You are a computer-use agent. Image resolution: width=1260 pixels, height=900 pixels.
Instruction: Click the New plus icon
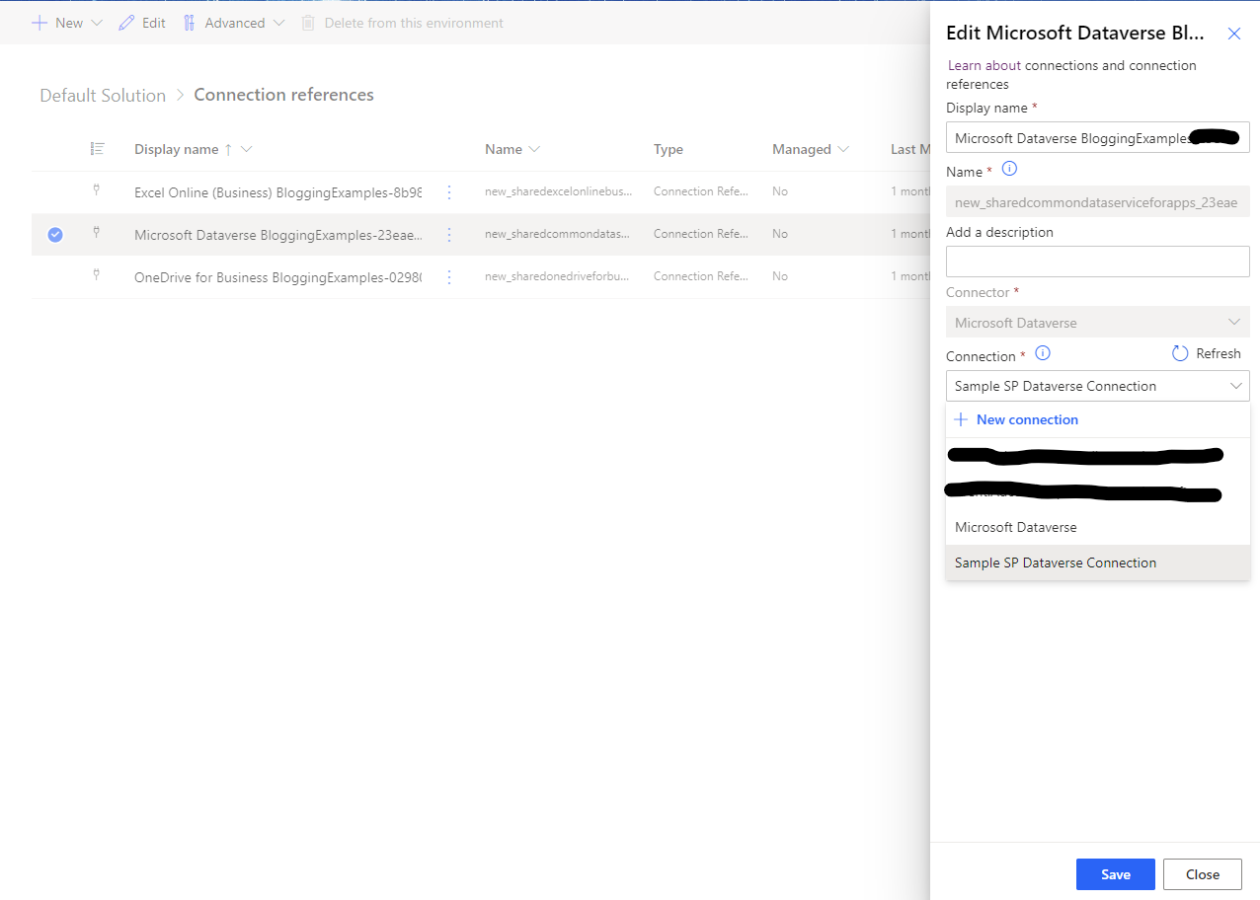click(39, 23)
